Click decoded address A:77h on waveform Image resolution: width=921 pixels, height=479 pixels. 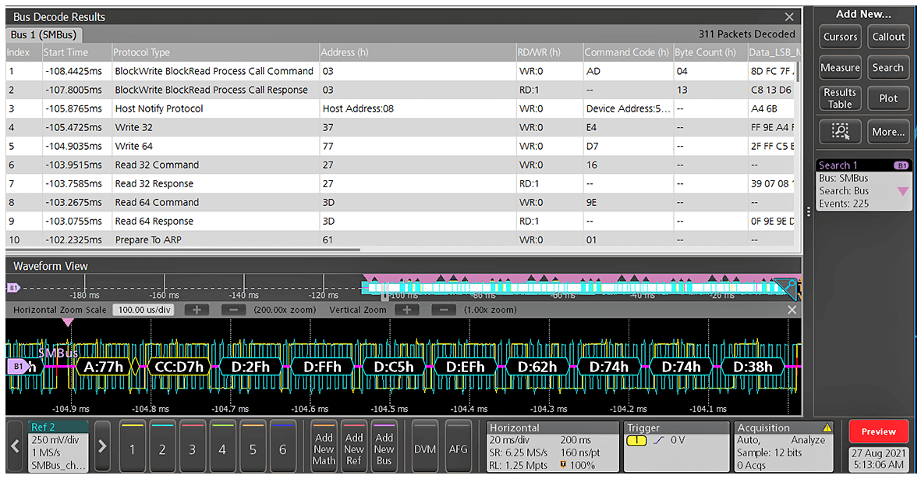[104, 367]
